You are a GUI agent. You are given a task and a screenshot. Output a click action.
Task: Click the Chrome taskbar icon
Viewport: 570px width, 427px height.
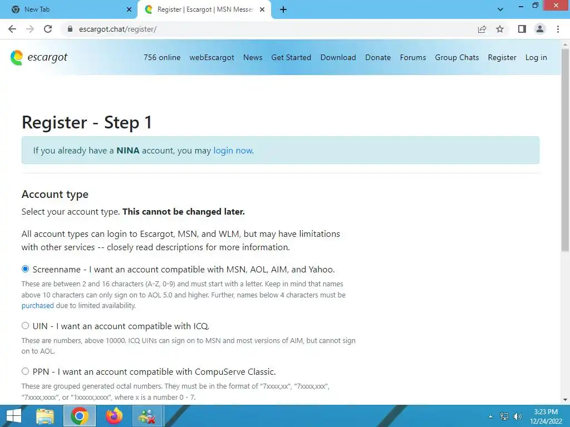coord(80,416)
